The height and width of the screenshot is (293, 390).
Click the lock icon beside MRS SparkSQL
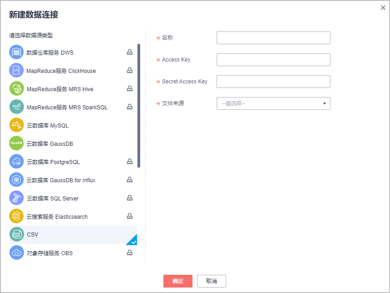(x=130, y=107)
